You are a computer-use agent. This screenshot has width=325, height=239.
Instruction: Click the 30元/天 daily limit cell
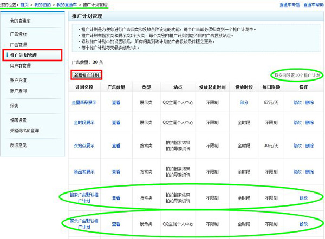pos(271,145)
